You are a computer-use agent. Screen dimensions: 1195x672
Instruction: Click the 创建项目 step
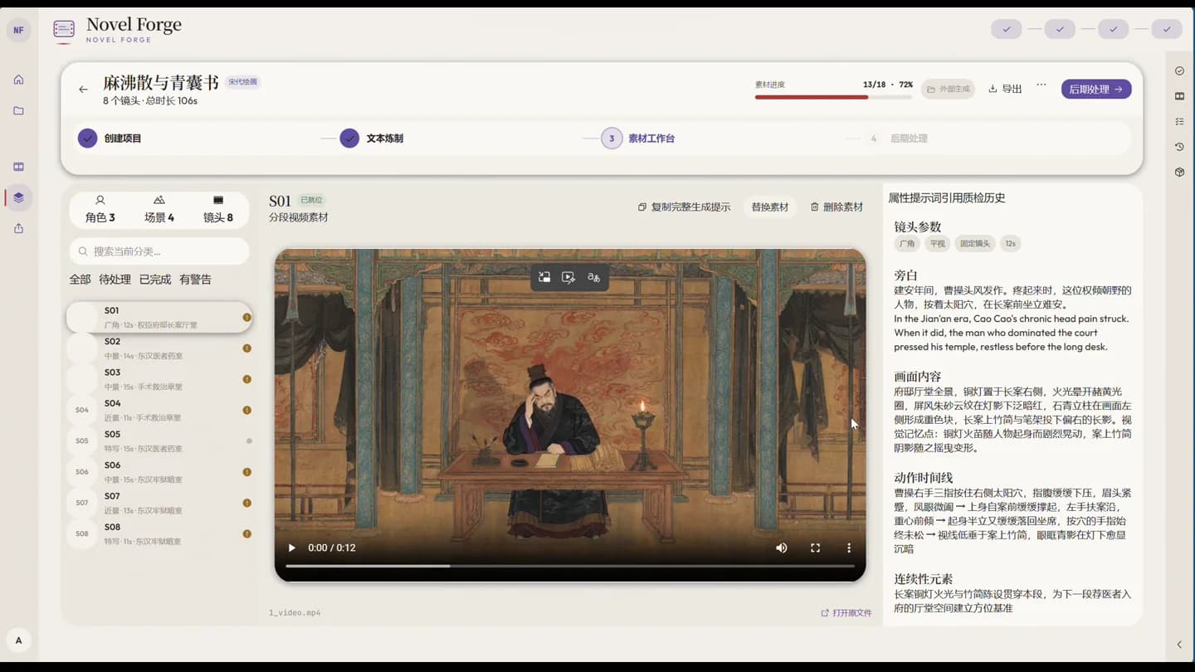[110, 139]
